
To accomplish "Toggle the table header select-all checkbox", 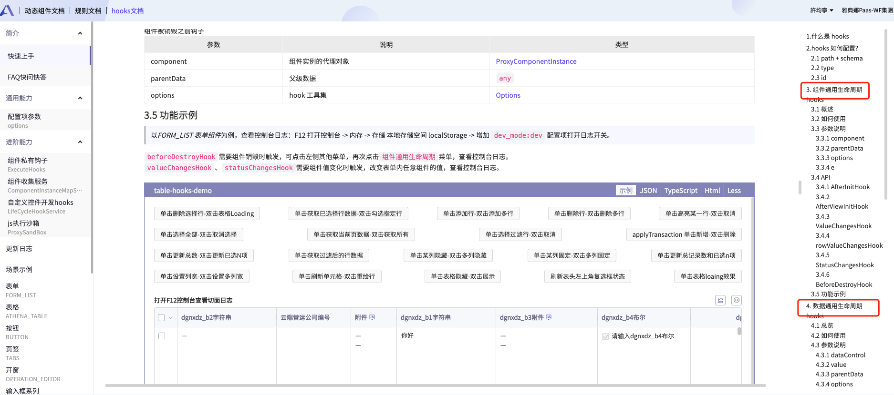I will tap(161, 318).
